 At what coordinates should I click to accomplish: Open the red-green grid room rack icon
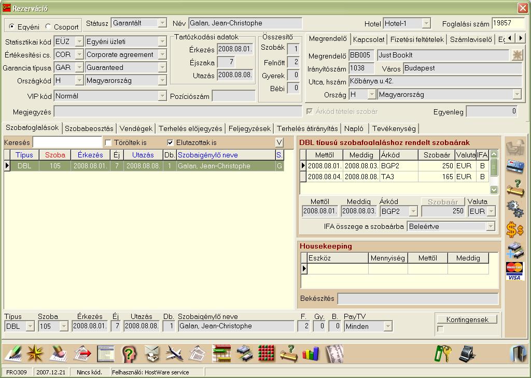[266, 354]
